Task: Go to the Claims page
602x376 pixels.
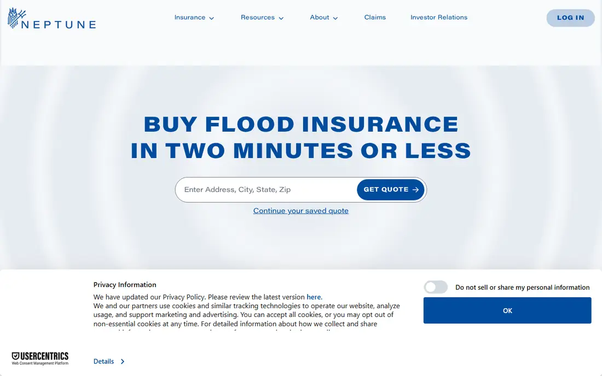Action: (x=375, y=17)
